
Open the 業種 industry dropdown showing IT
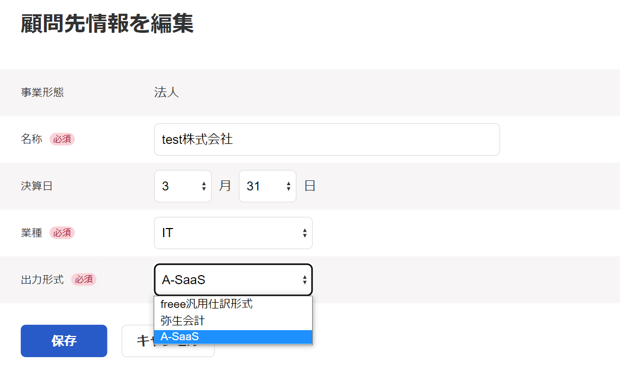point(233,233)
